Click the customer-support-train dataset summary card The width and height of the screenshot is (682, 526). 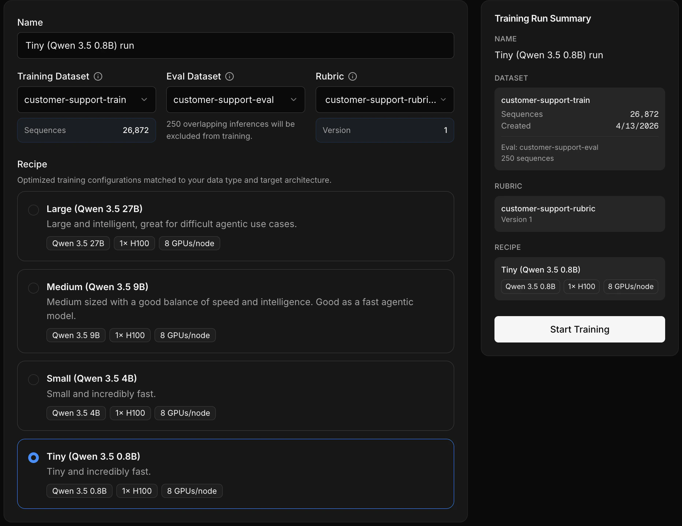579,129
